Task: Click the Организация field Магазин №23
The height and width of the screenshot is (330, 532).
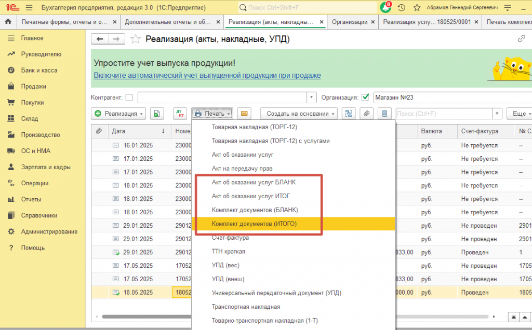Action: tap(453, 98)
